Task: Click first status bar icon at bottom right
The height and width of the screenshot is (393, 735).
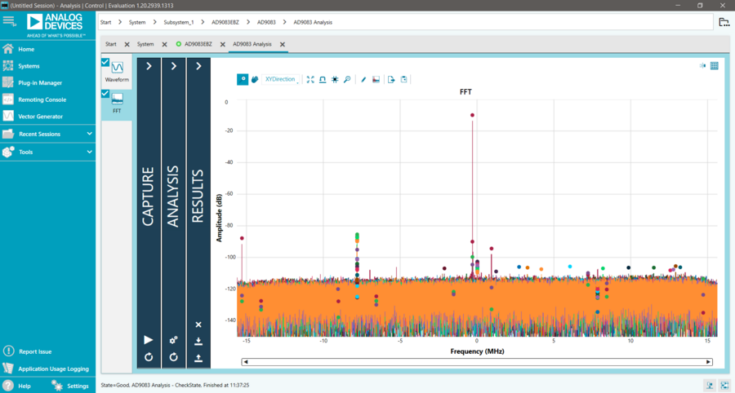Action: (710, 386)
